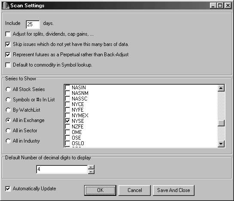This screenshot has width=234, height=201.
Task: Click the exchange list scroll up arrow
Action: [221, 88]
